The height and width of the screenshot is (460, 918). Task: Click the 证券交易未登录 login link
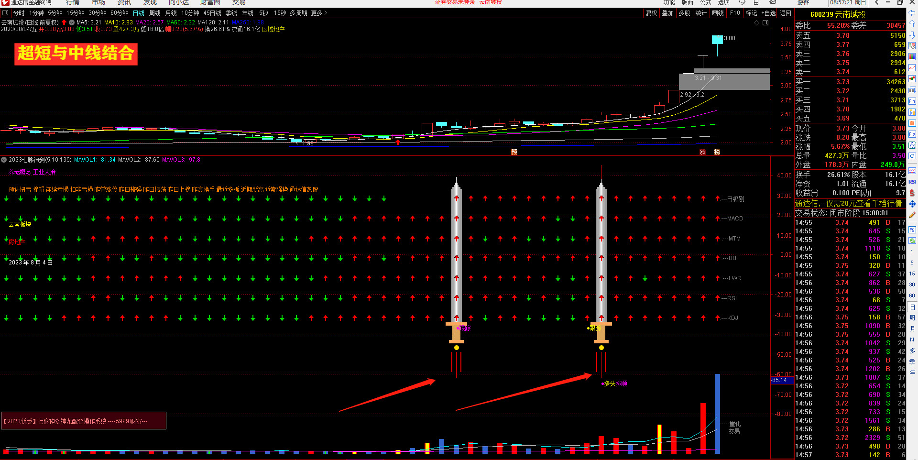coord(455,2)
